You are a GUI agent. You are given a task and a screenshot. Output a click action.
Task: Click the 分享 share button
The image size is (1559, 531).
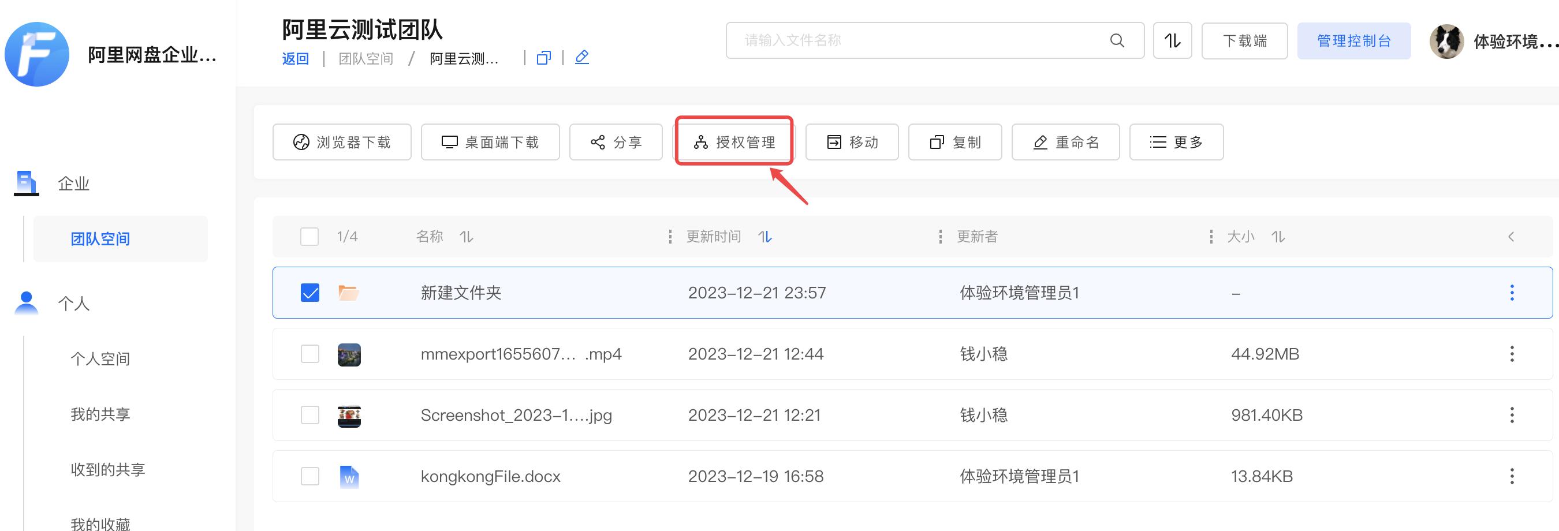pyautogui.click(x=616, y=142)
